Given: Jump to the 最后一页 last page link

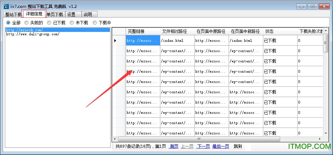Looking at the screenshot, I should (x=221, y=146).
